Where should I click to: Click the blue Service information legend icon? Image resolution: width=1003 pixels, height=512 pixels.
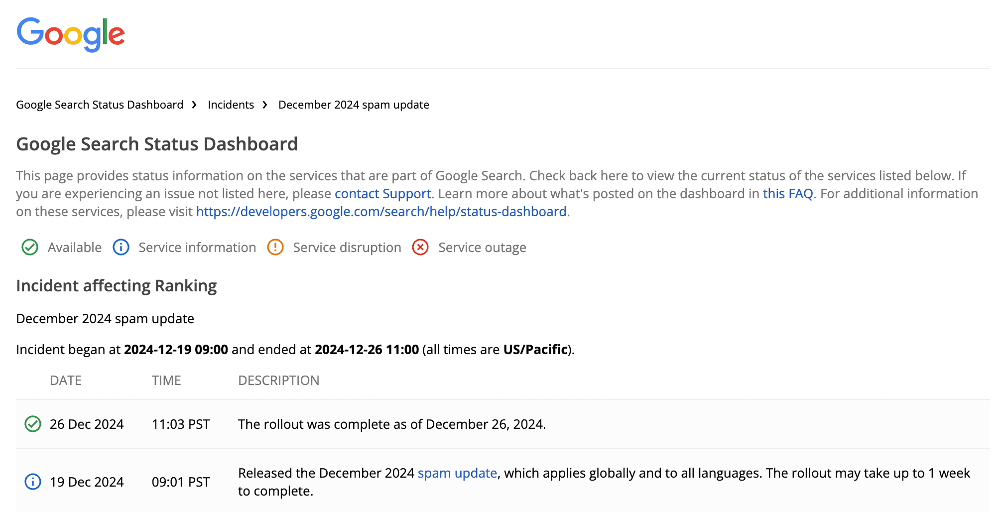tap(121, 247)
